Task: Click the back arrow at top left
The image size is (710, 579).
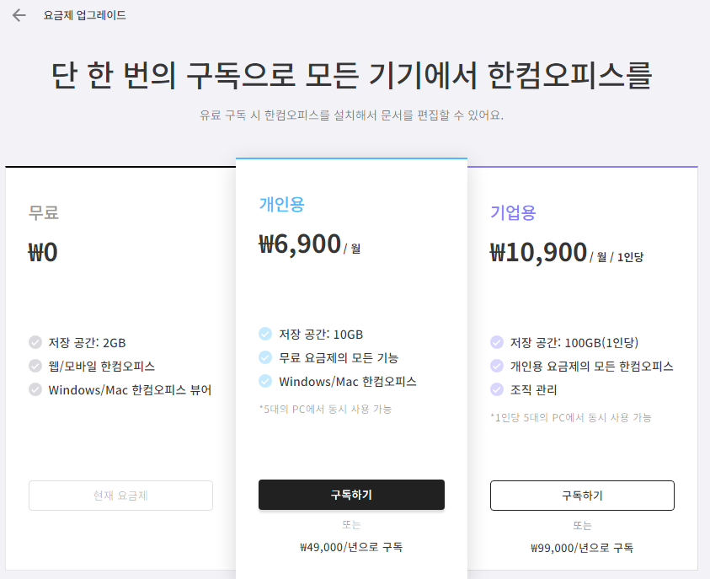Action: [x=18, y=14]
